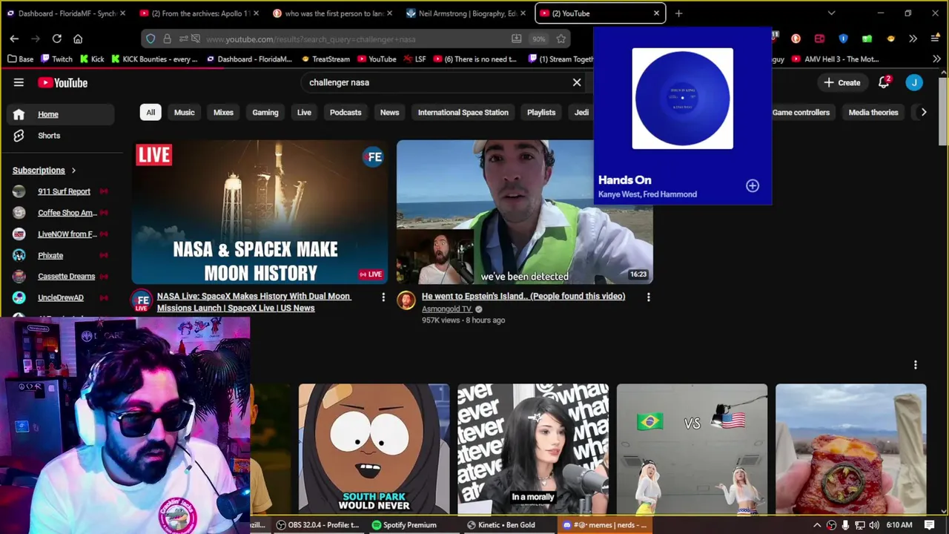Open the account avatar menu
The height and width of the screenshot is (534, 949).
914,82
